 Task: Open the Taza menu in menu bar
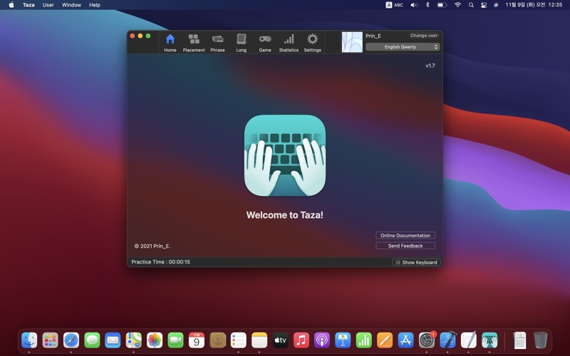pyautogui.click(x=28, y=5)
